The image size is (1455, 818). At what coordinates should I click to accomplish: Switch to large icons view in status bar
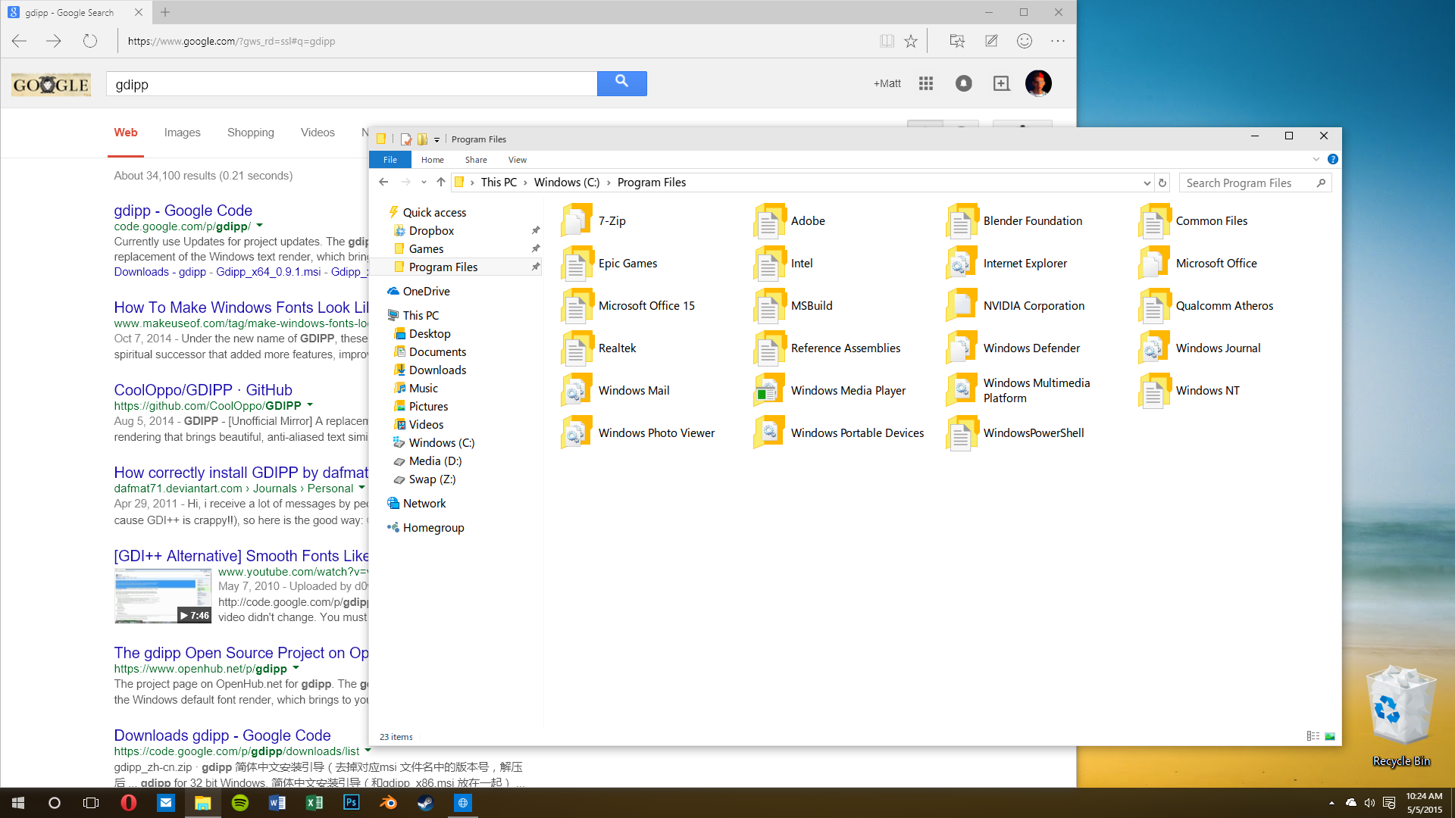(1330, 736)
